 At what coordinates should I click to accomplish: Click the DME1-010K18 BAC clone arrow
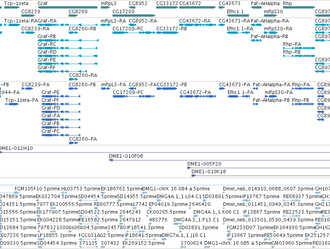pos(194,176)
